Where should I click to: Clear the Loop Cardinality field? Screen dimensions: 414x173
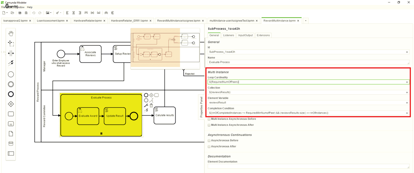[407, 82]
